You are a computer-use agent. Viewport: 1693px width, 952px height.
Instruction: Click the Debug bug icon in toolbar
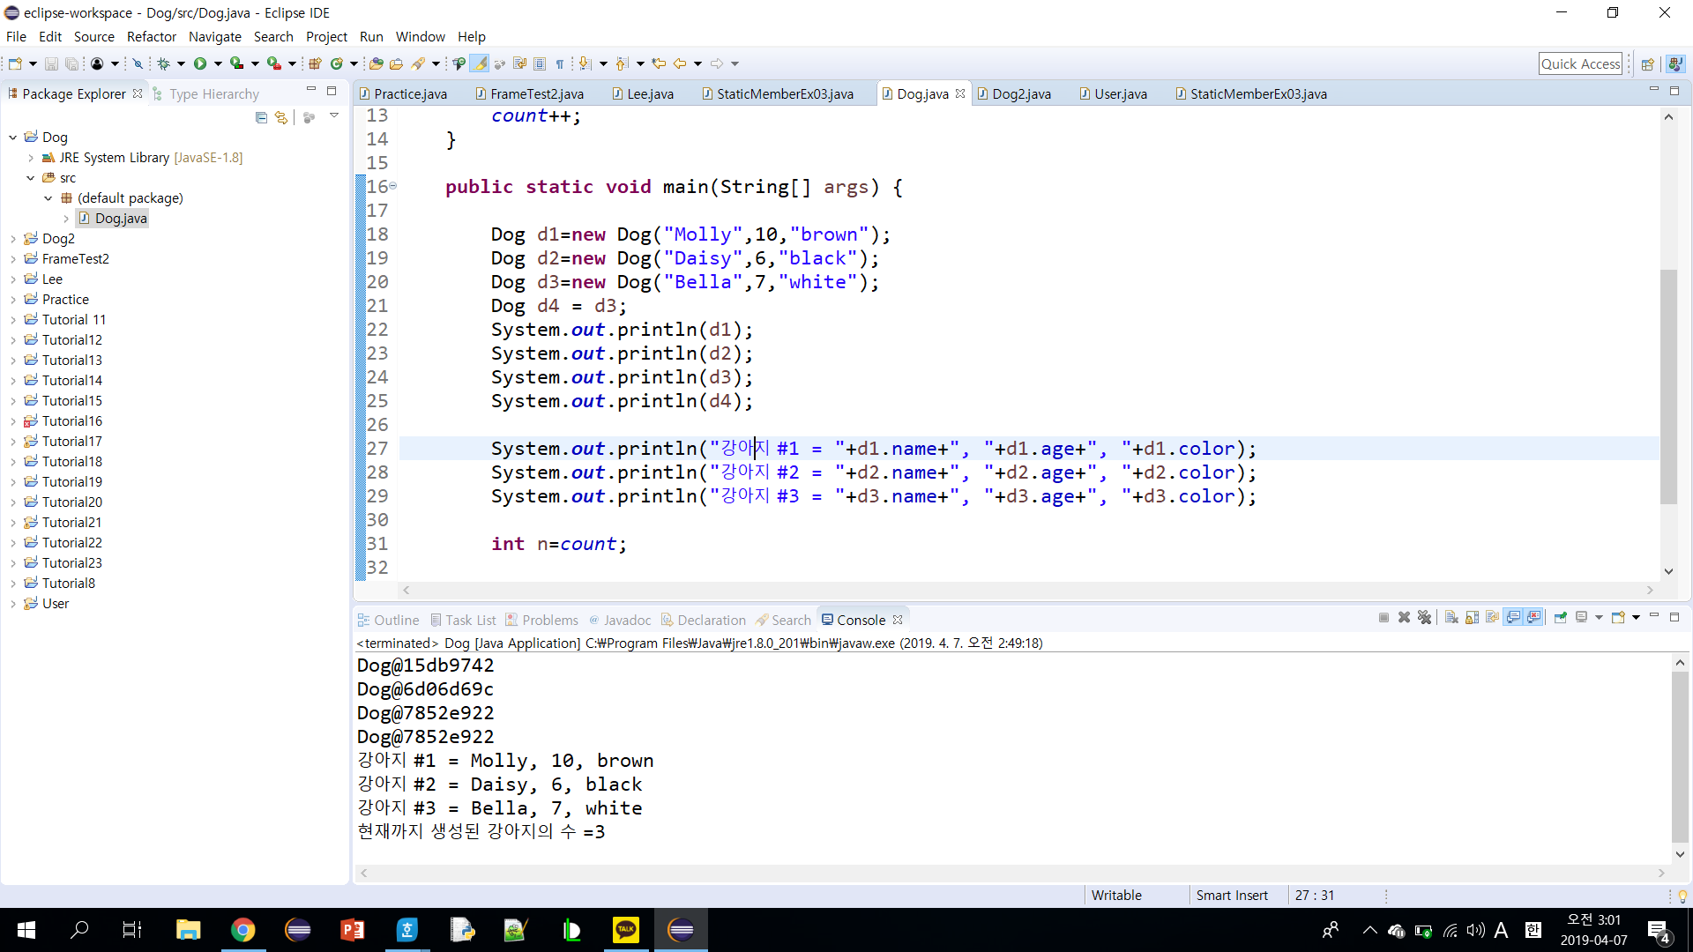tap(164, 63)
